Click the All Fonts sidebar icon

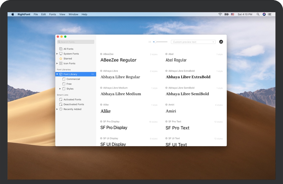[61, 49]
